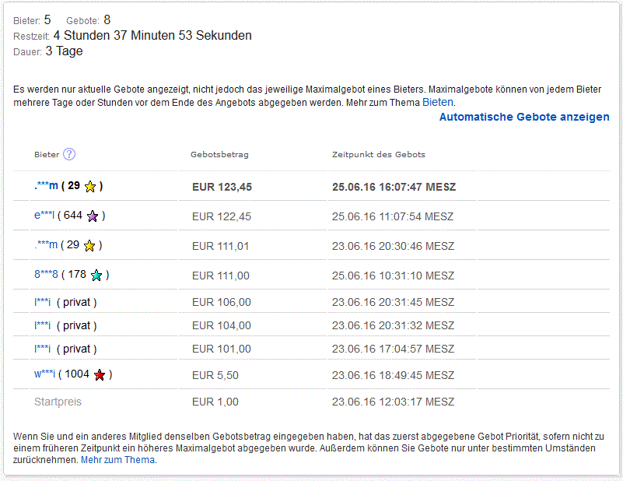623x481 pixels.
Task: Open bidder 8***8's profile
Action: pyautogui.click(x=47, y=275)
